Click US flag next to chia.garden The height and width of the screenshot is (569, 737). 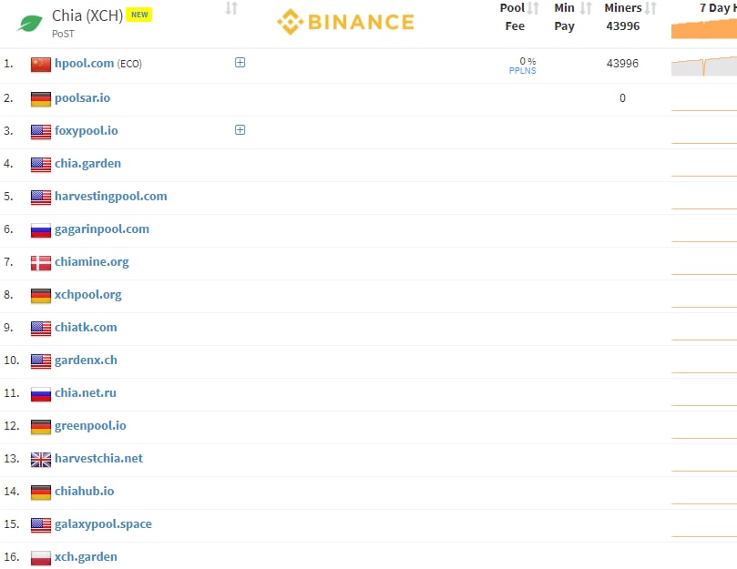tap(41, 165)
